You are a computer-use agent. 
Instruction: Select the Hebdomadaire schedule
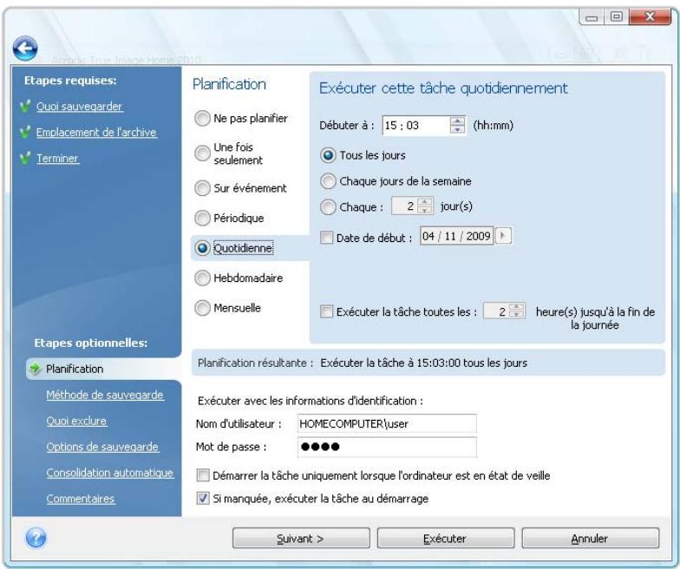202,278
